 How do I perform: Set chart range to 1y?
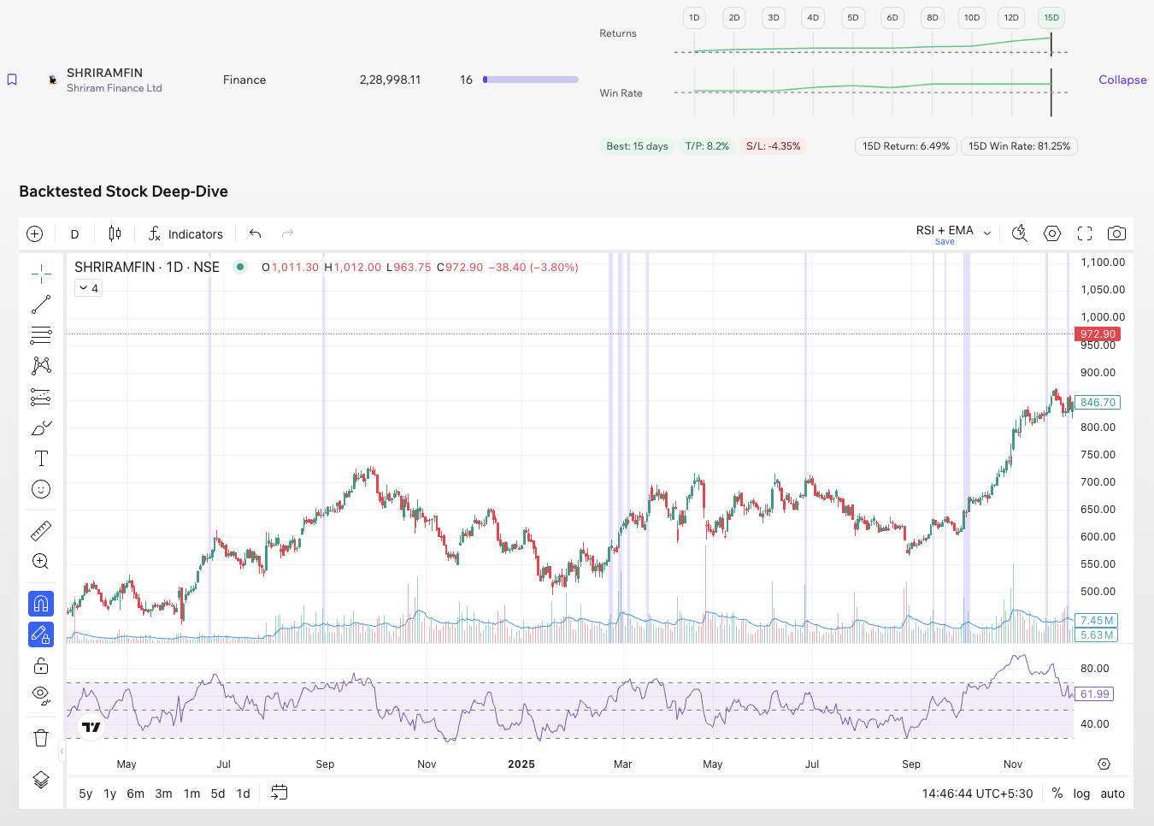[110, 794]
